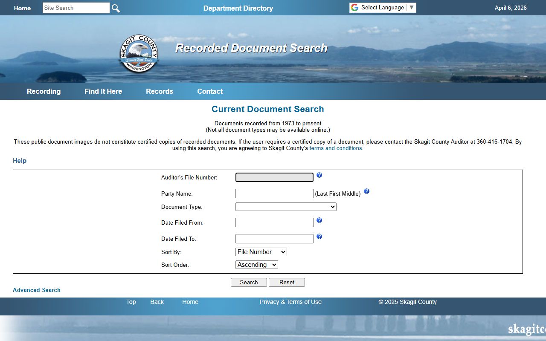Open the terms and conditions link
The image size is (546, 341).
pyautogui.click(x=336, y=148)
